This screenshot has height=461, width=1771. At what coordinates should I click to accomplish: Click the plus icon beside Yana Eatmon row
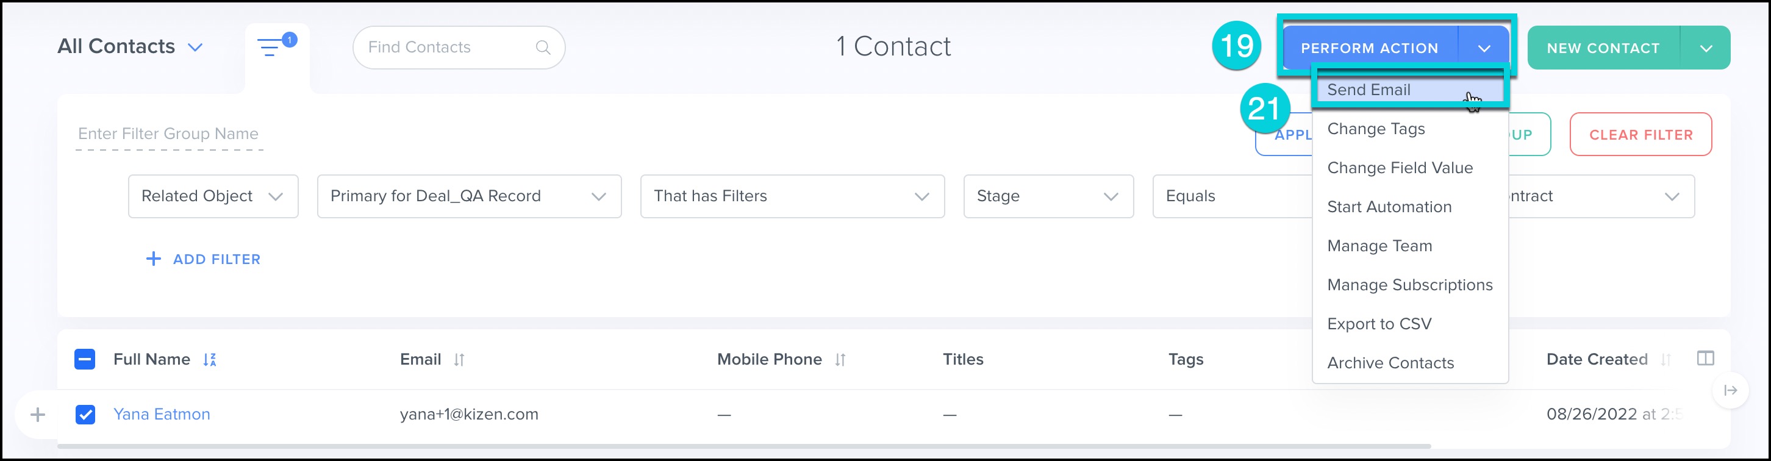pyautogui.click(x=38, y=414)
